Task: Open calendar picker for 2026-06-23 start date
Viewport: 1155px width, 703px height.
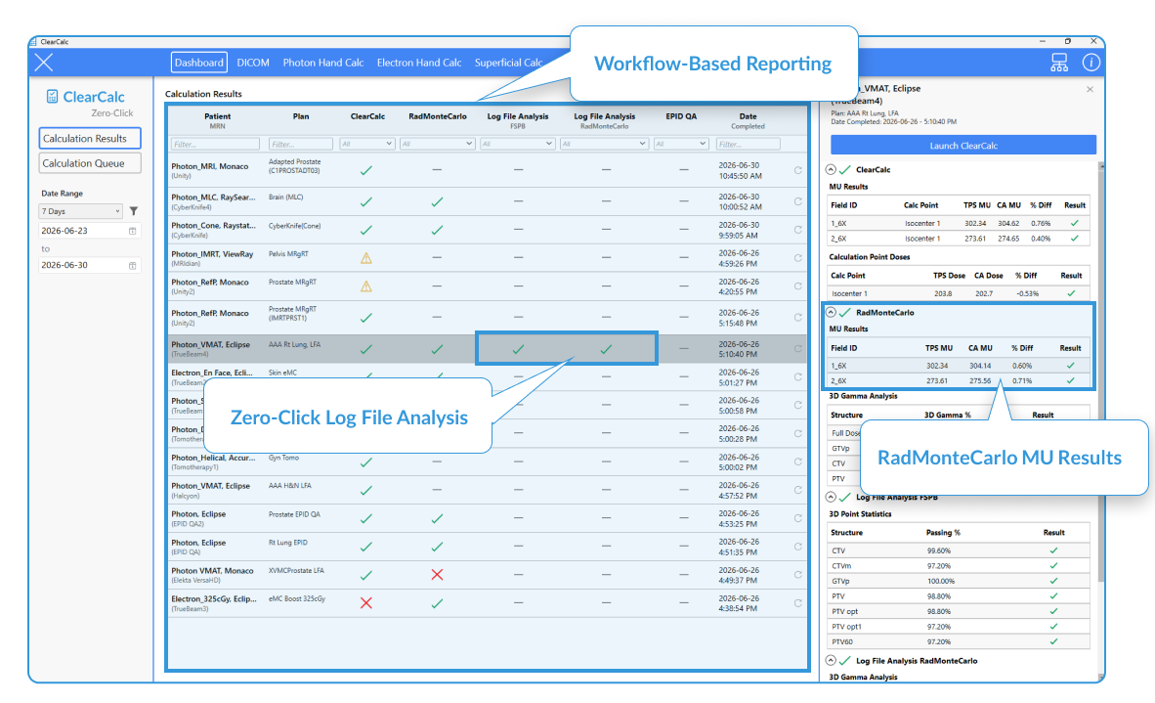Action: (133, 231)
